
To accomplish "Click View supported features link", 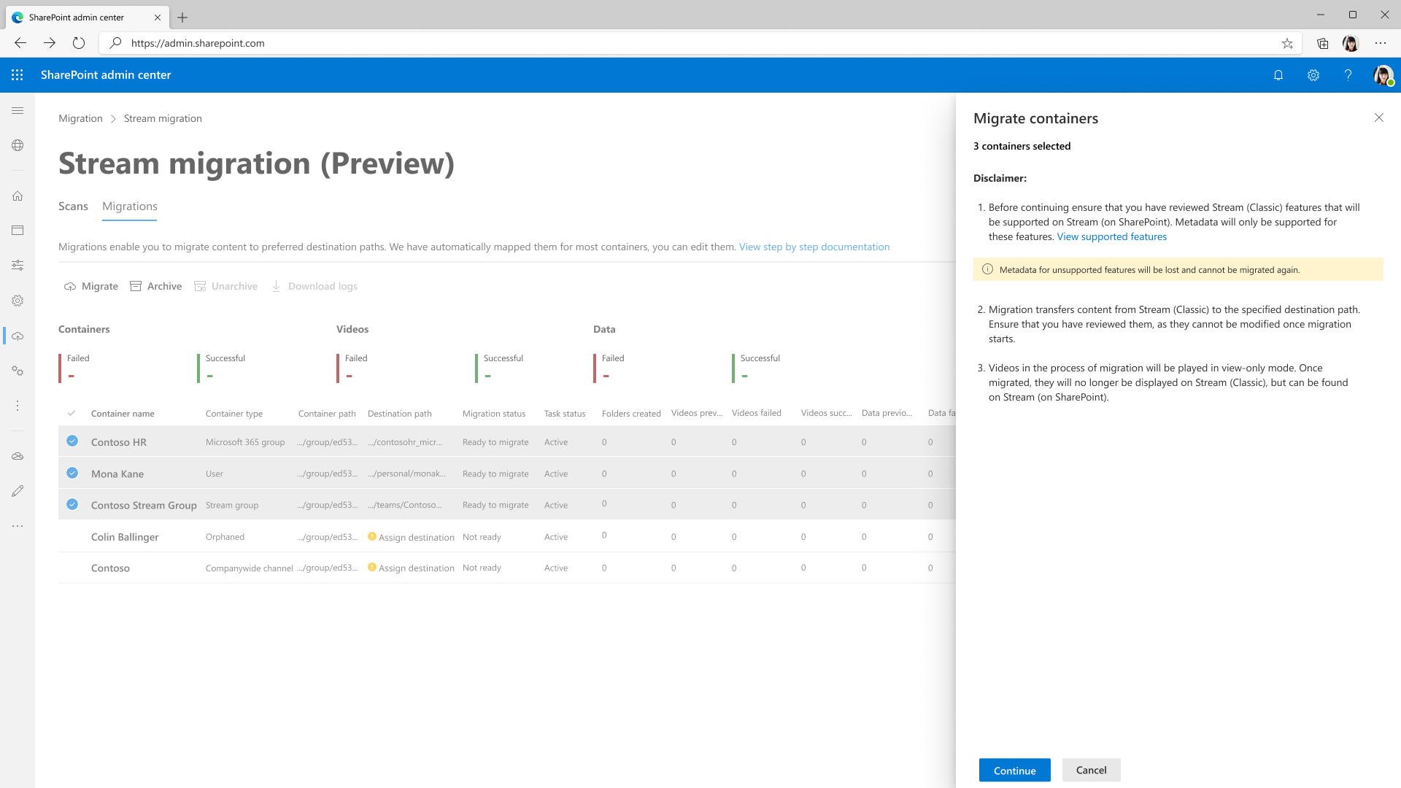I will 1111,236.
